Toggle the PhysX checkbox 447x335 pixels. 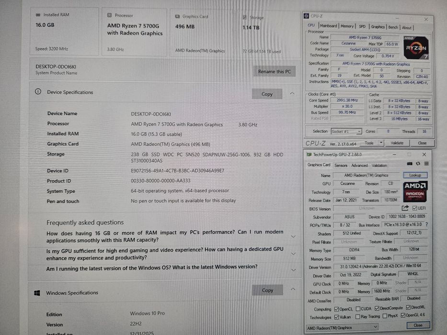[x=385, y=316]
